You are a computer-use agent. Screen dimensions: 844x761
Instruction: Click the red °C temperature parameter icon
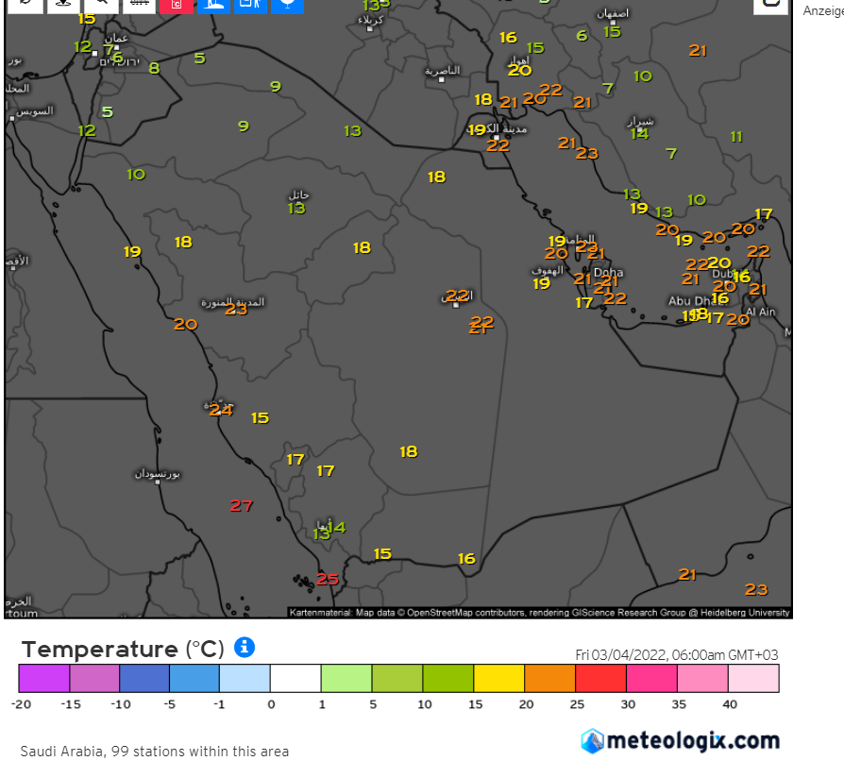(176, 4)
